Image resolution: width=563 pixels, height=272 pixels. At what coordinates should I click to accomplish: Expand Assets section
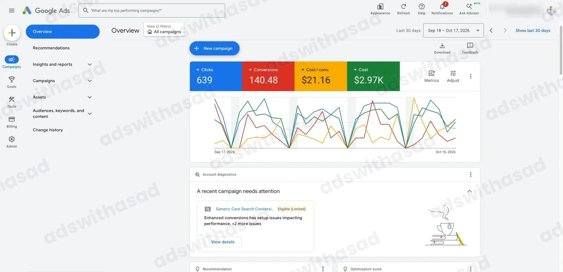point(90,97)
